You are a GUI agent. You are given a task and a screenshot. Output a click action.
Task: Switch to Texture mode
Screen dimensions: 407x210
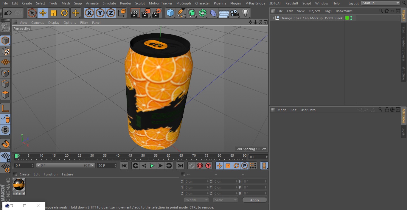pos(5,51)
